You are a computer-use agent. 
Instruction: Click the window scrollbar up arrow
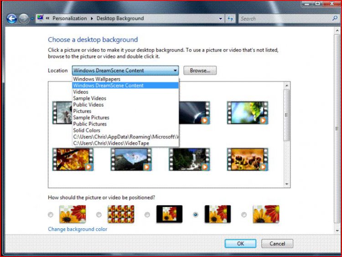click(337, 31)
